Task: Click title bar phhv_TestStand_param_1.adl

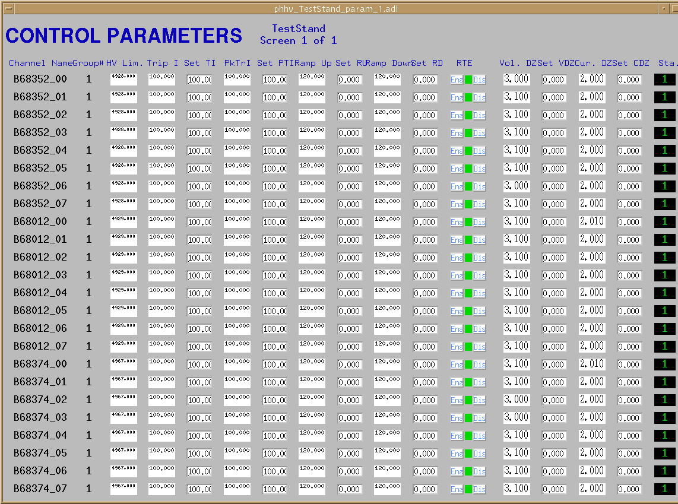Action: click(x=336, y=9)
